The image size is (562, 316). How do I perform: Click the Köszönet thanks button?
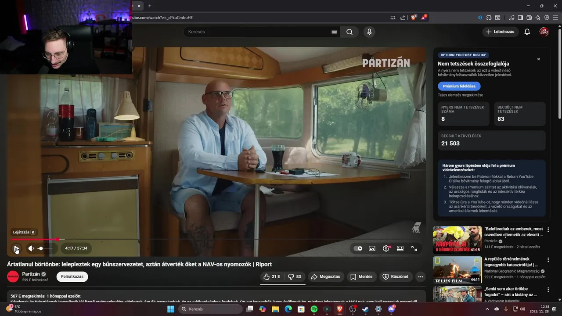[396, 276]
